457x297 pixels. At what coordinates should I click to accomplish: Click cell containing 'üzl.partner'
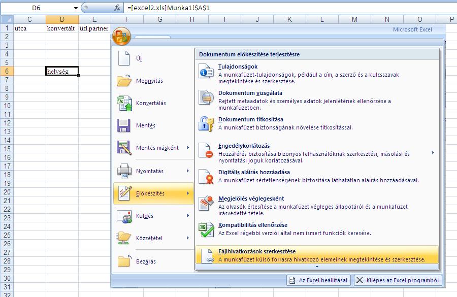click(94, 28)
